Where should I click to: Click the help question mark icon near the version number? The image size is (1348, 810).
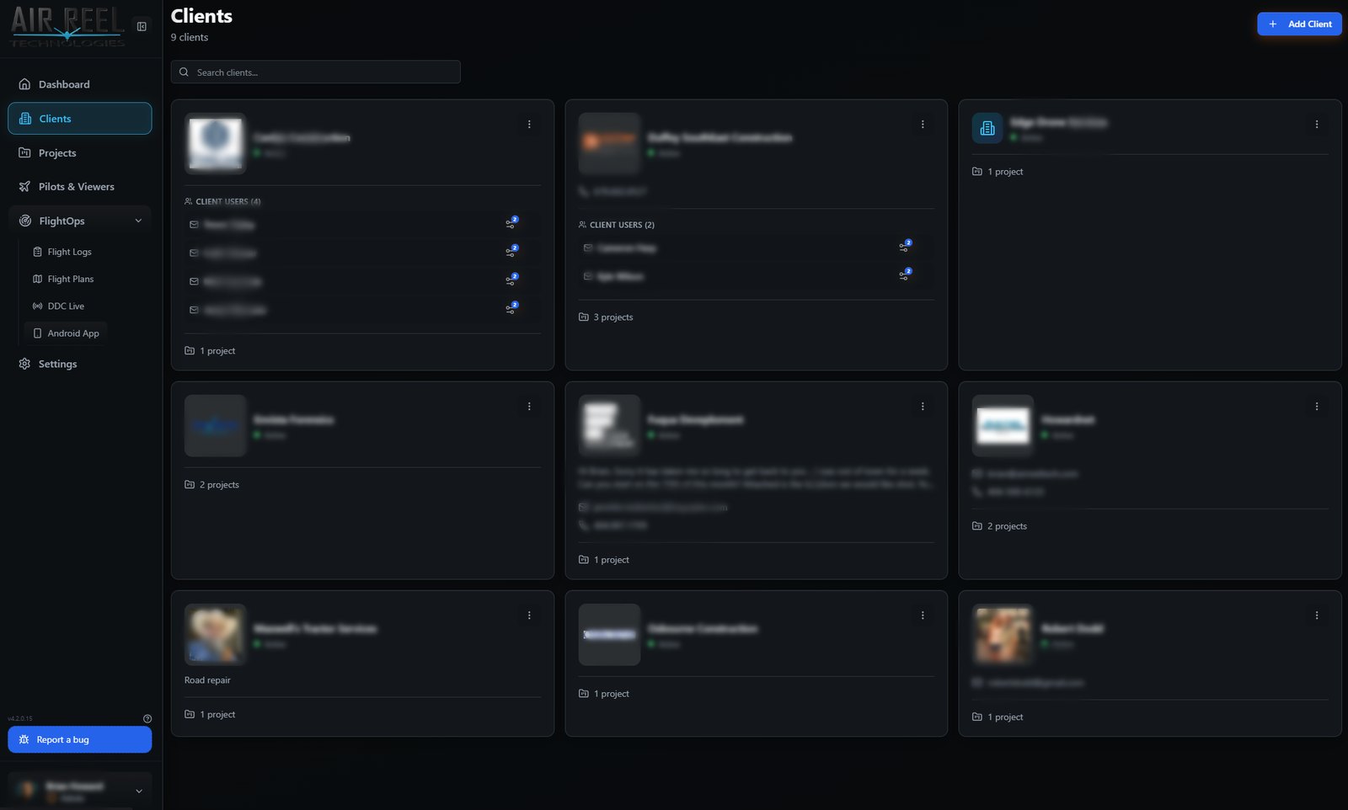pos(147,718)
